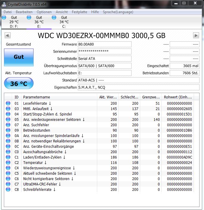Click status orb of notwendiger Rekalibrierungen row
204x210 pixels.
(8, 141)
